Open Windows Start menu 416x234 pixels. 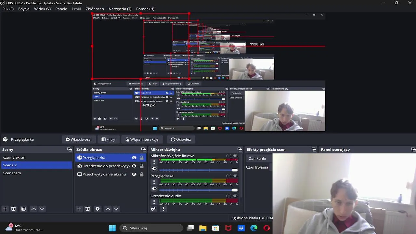[x=112, y=228]
